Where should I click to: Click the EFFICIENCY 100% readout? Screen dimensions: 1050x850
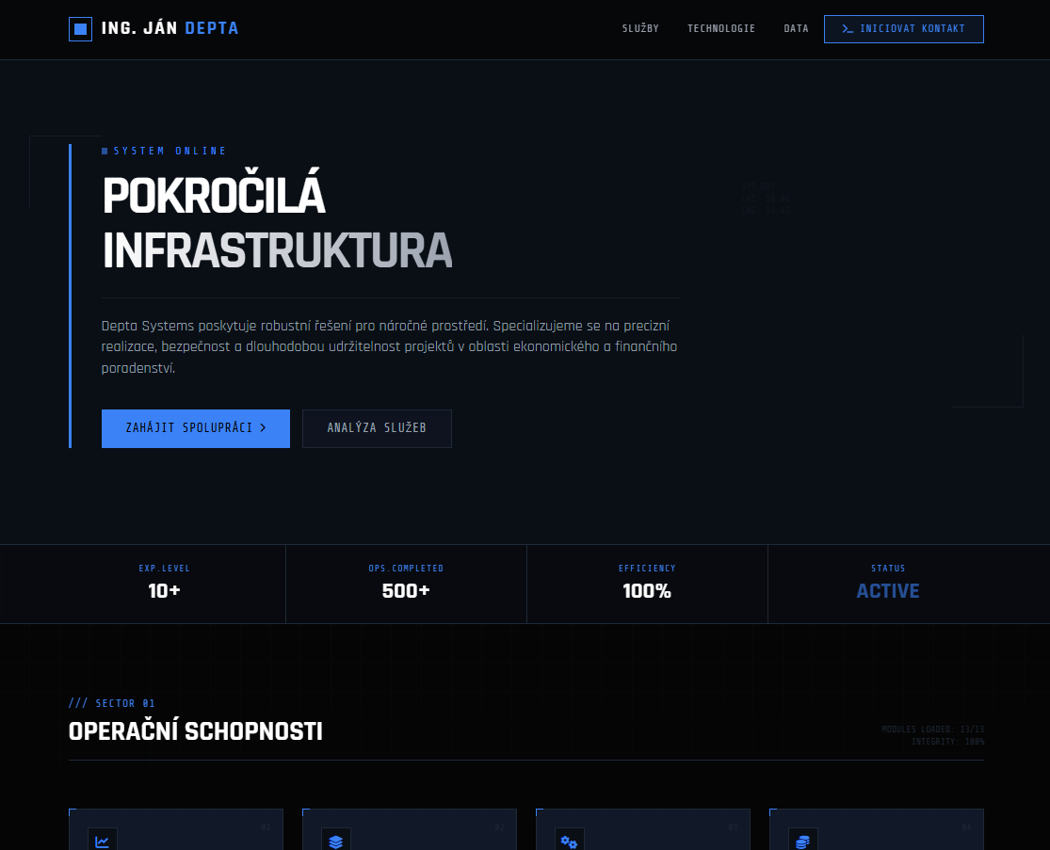coord(647,583)
